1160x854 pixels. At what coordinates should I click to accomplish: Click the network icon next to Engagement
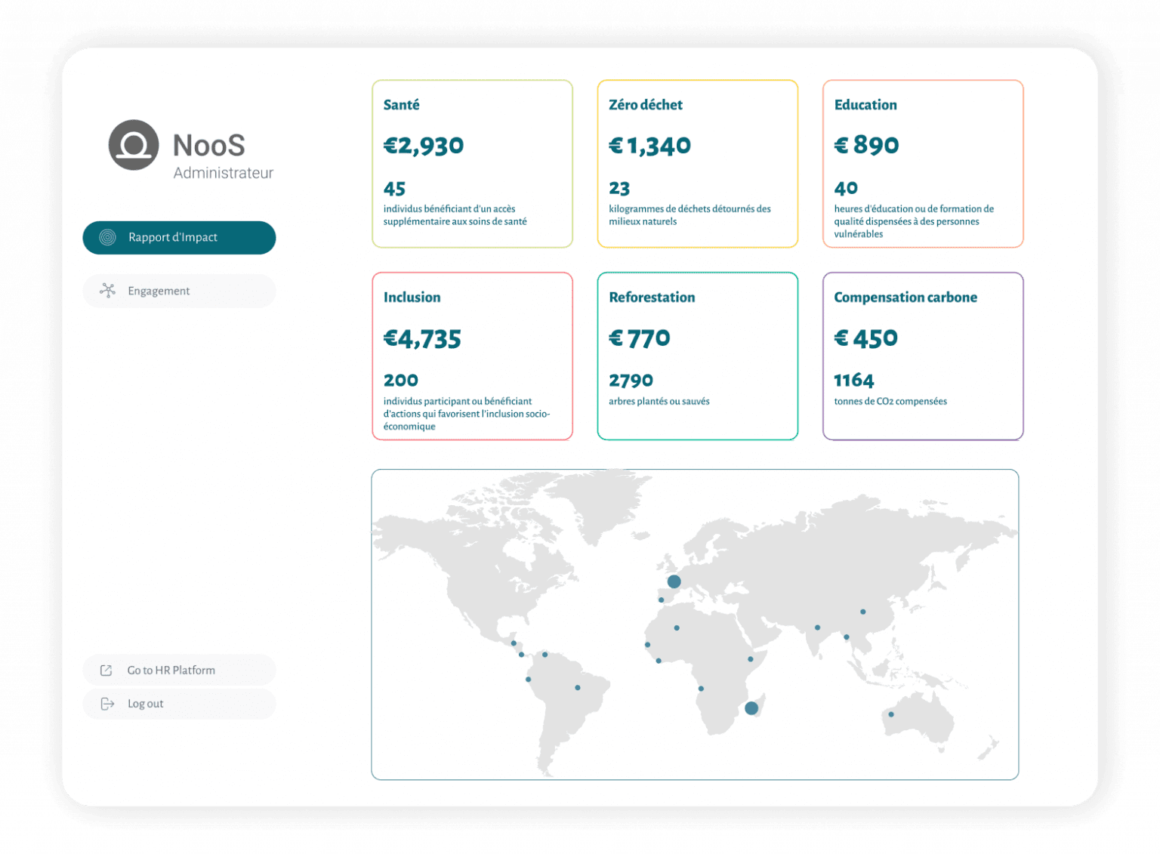pyautogui.click(x=106, y=291)
